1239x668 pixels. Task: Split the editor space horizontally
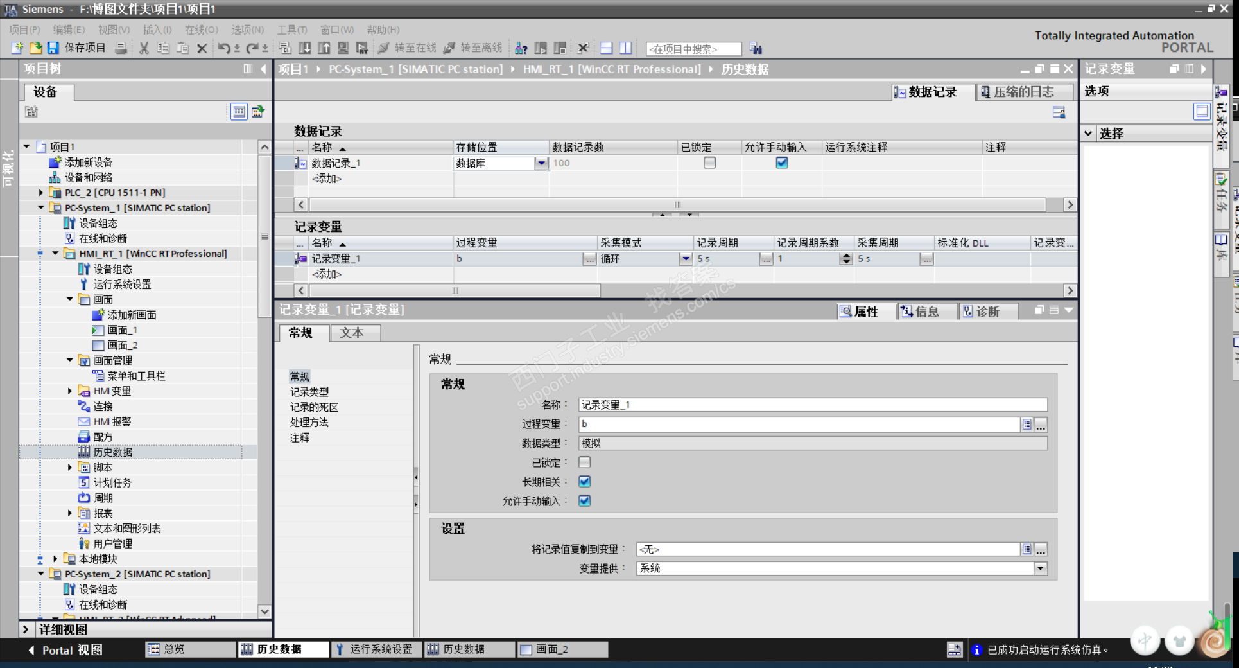tap(606, 48)
